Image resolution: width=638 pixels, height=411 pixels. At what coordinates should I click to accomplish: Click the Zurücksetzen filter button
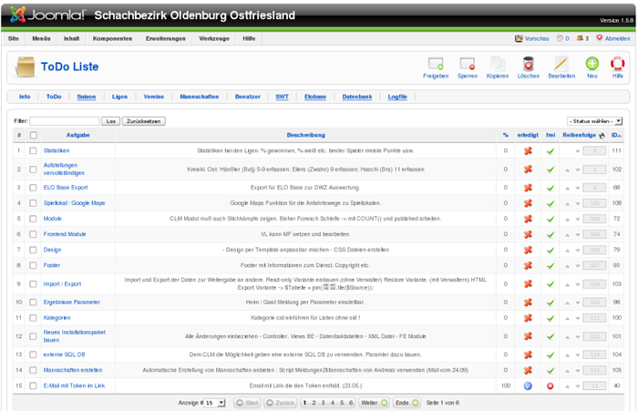tap(144, 120)
